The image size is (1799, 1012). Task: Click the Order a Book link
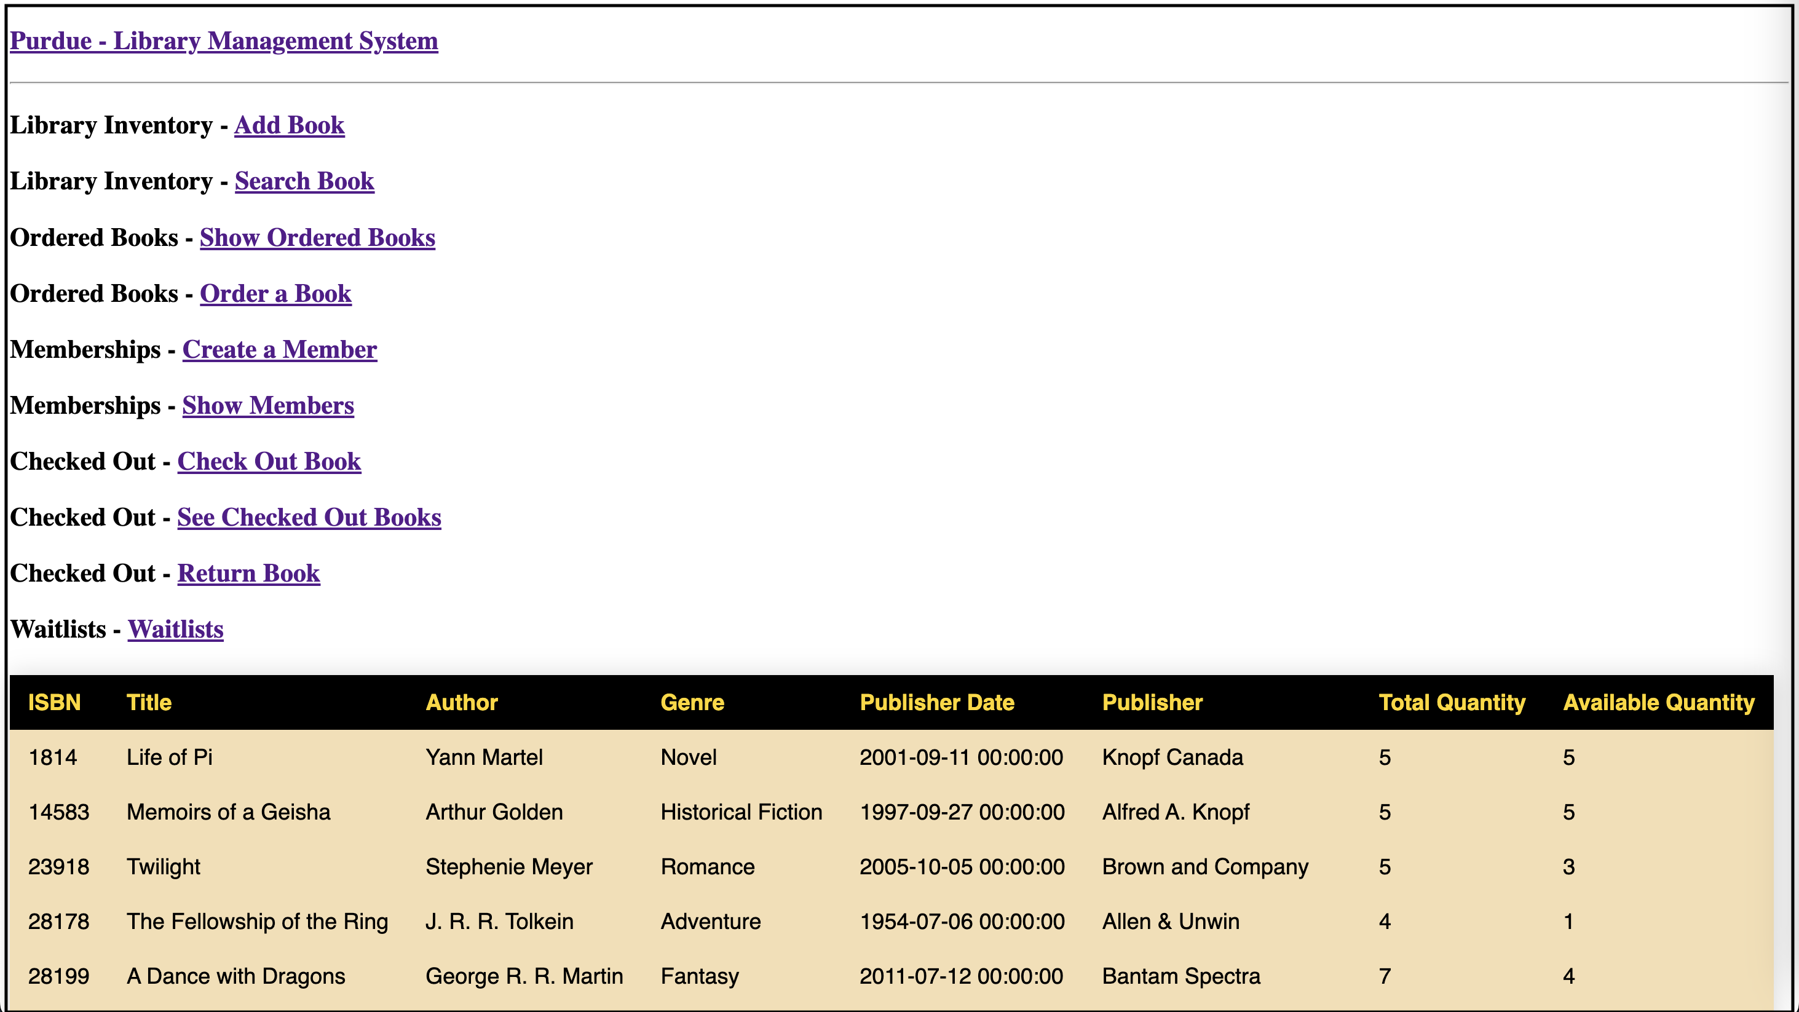[x=275, y=293]
